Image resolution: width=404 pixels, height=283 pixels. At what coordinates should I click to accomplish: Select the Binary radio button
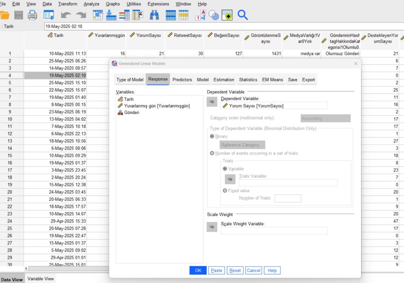coord(212,136)
